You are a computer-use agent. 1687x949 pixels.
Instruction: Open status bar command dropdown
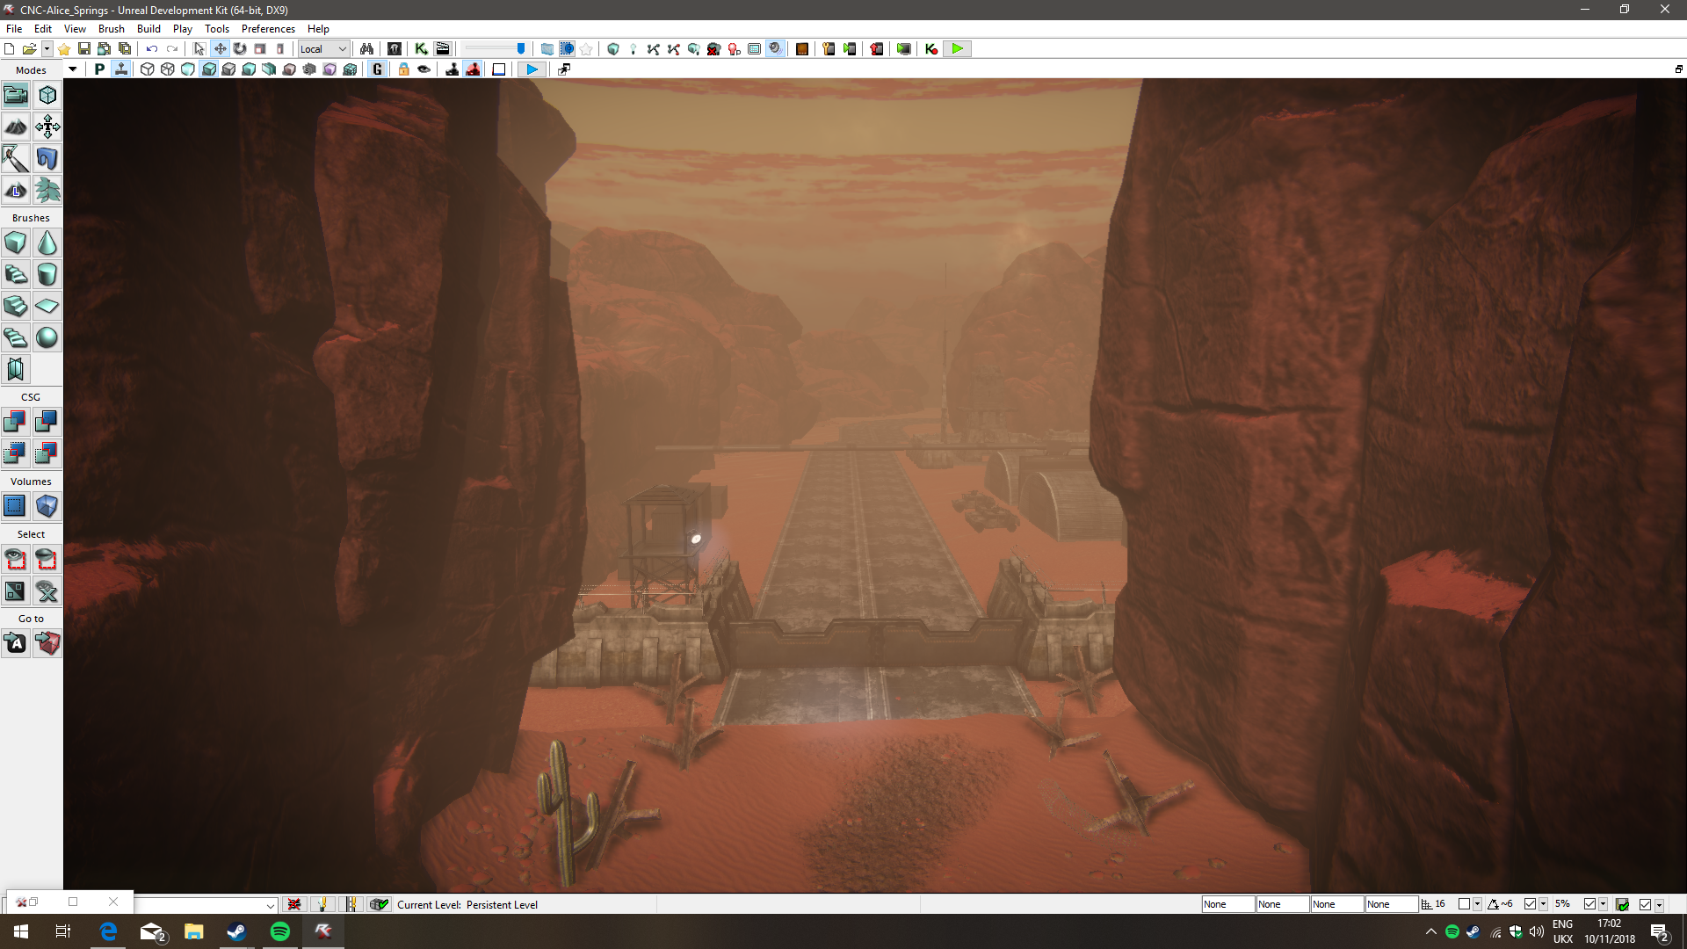(x=271, y=905)
